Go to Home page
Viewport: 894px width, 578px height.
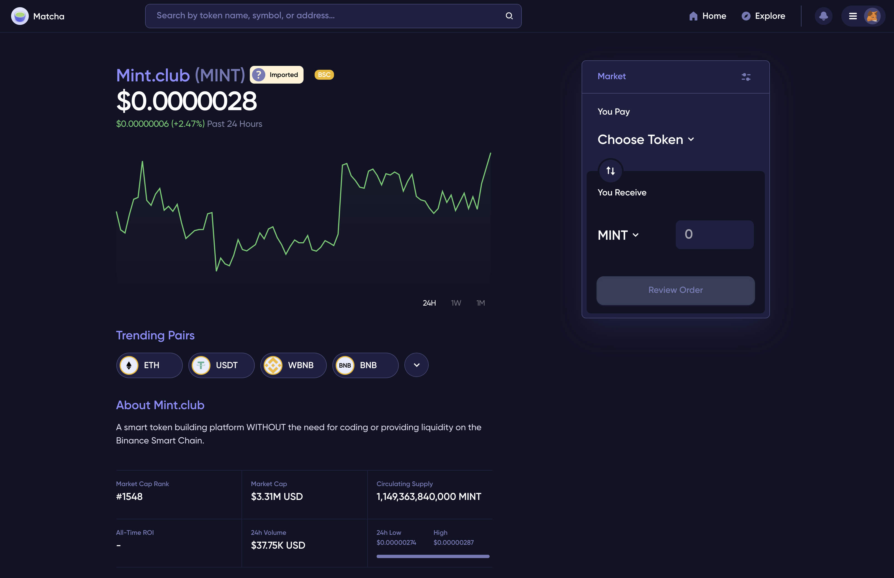[x=707, y=16]
